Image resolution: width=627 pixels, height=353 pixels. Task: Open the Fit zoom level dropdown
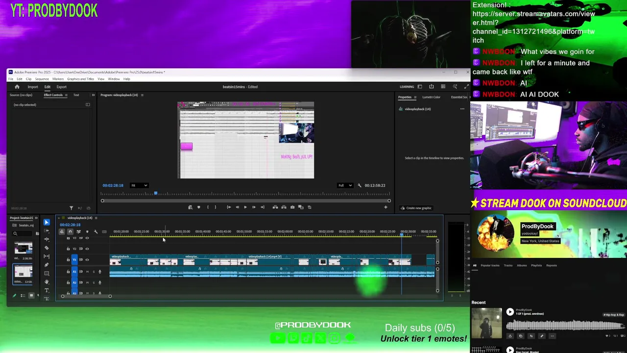coord(139,185)
